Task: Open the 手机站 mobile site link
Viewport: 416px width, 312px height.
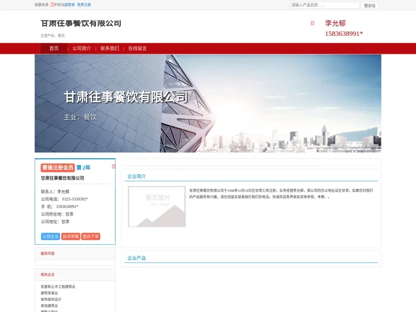Action: coord(59,5)
